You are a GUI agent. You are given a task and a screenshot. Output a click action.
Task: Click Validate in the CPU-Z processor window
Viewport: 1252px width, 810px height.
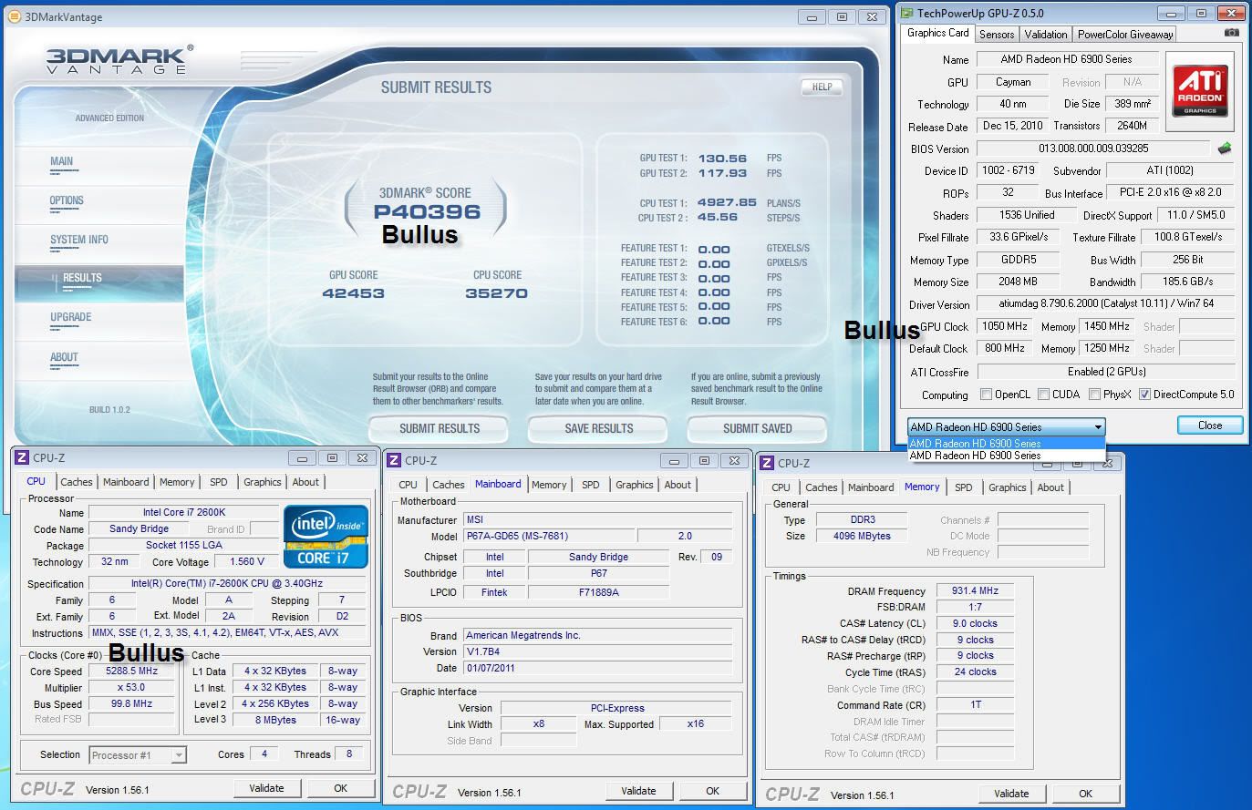(266, 788)
